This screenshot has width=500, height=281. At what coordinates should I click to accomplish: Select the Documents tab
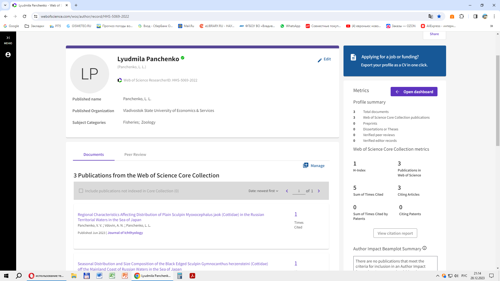pyautogui.click(x=93, y=155)
